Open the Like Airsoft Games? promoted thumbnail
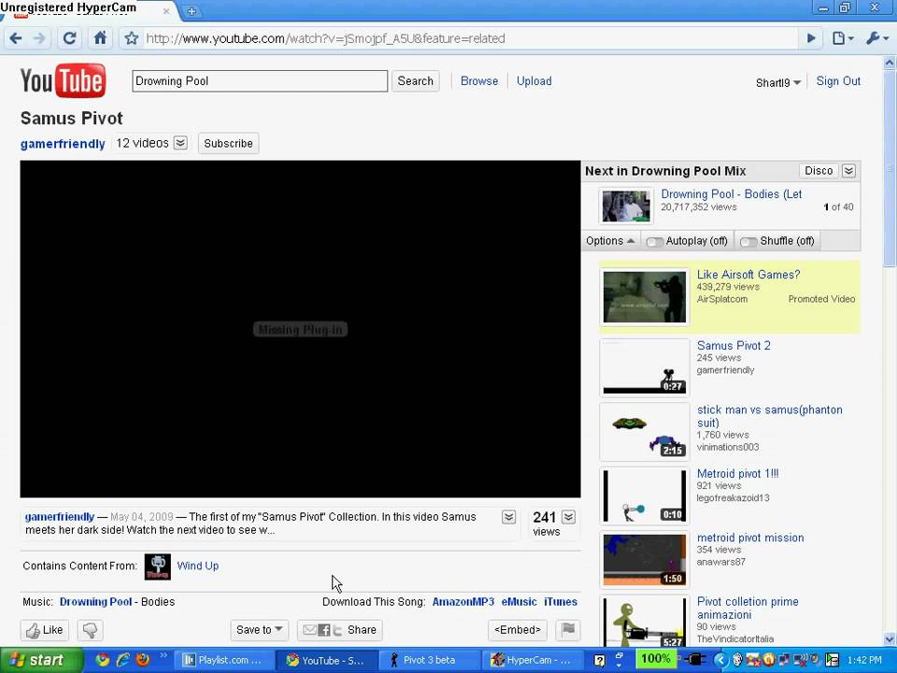 (645, 297)
